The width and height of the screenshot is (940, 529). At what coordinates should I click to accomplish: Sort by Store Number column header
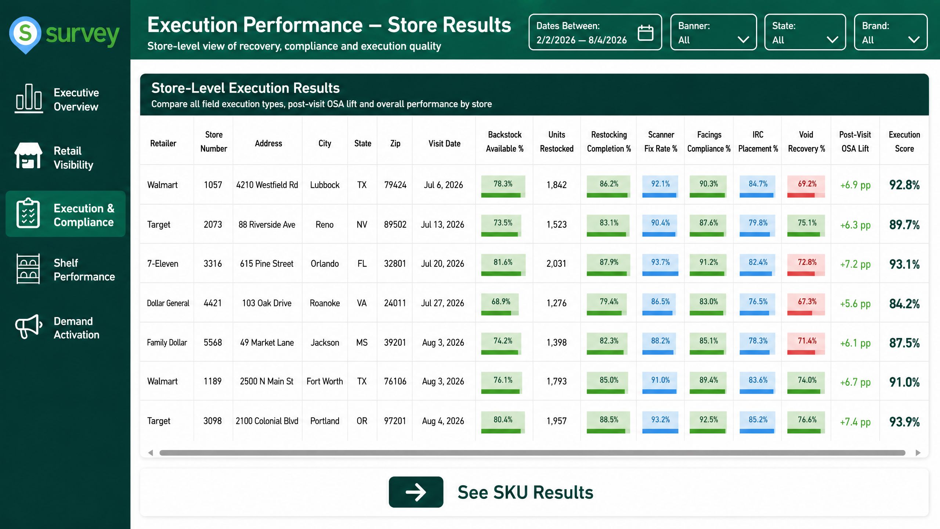pos(214,141)
